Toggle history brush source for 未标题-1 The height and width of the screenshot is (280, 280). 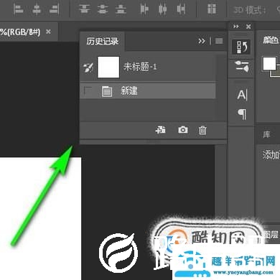tap(88, 67)
